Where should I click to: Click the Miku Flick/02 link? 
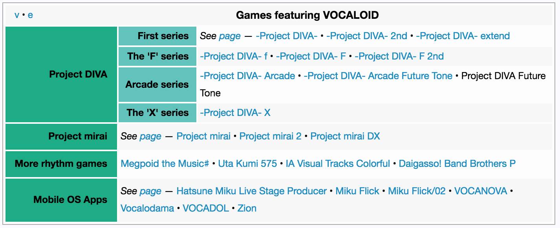[417, 191]
